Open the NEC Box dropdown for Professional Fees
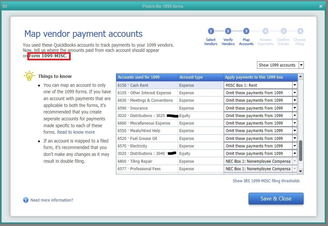 coord(295,169)
